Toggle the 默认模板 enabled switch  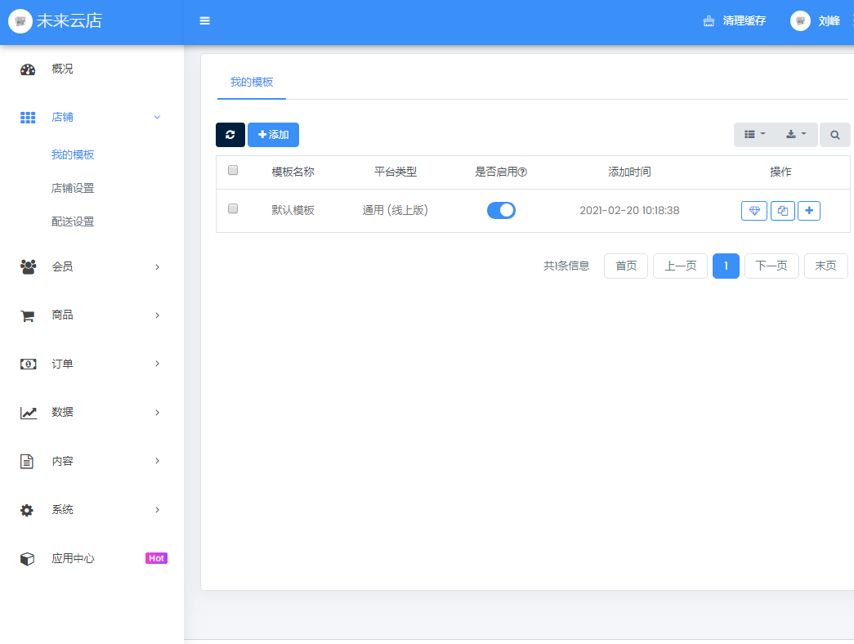[501, 210]
